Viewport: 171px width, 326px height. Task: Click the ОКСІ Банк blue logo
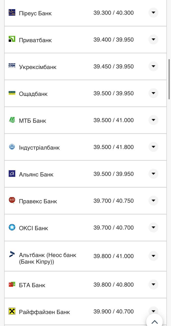pos(12,227)
